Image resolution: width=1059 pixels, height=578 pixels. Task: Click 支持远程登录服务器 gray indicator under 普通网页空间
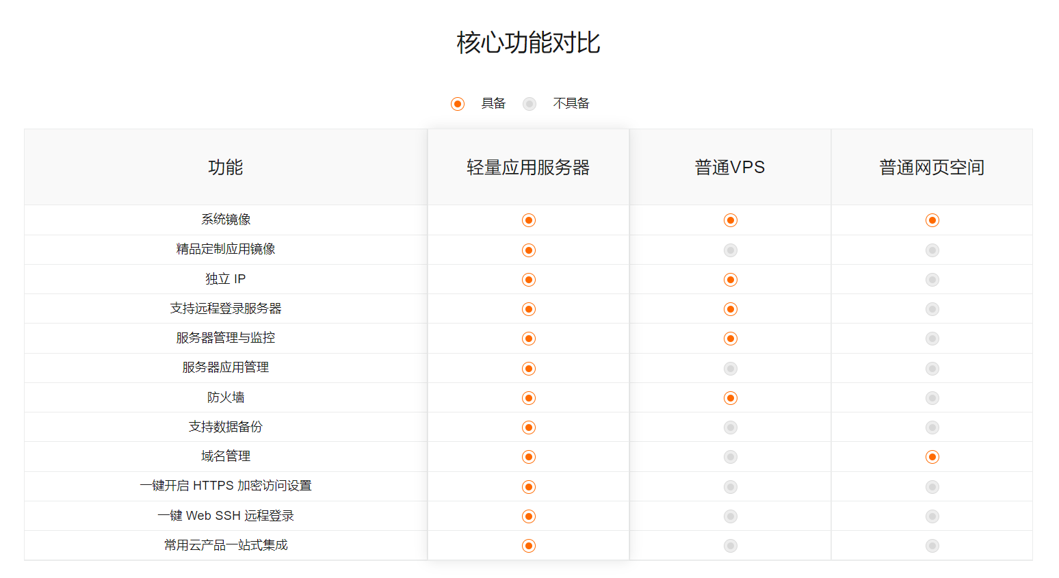coord(932,309)
